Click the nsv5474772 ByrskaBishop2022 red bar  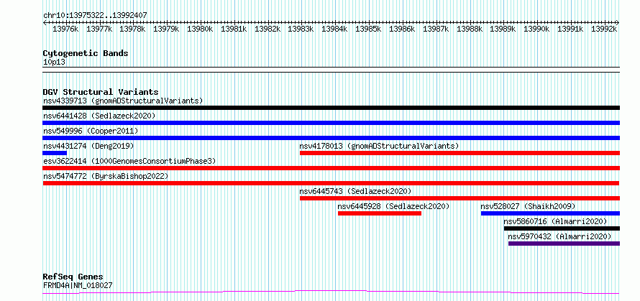click(331, 183)
